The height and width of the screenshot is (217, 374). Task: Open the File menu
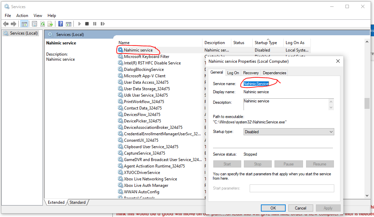pos(8,16)
